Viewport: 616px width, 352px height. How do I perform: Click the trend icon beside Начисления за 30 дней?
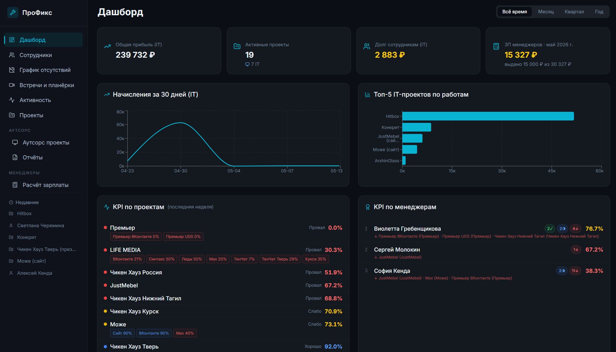click(x=107, y=94)
